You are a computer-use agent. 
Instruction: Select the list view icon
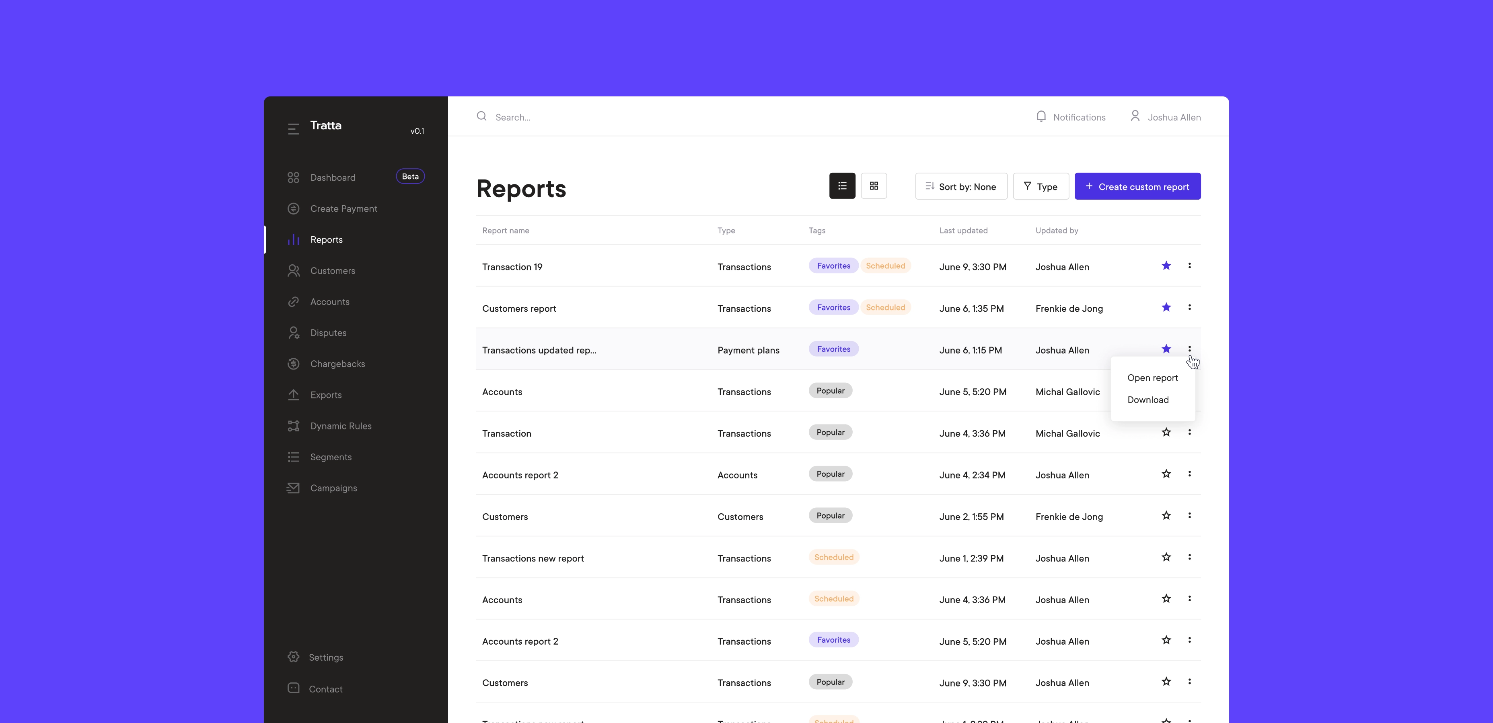tap(842, 186)
